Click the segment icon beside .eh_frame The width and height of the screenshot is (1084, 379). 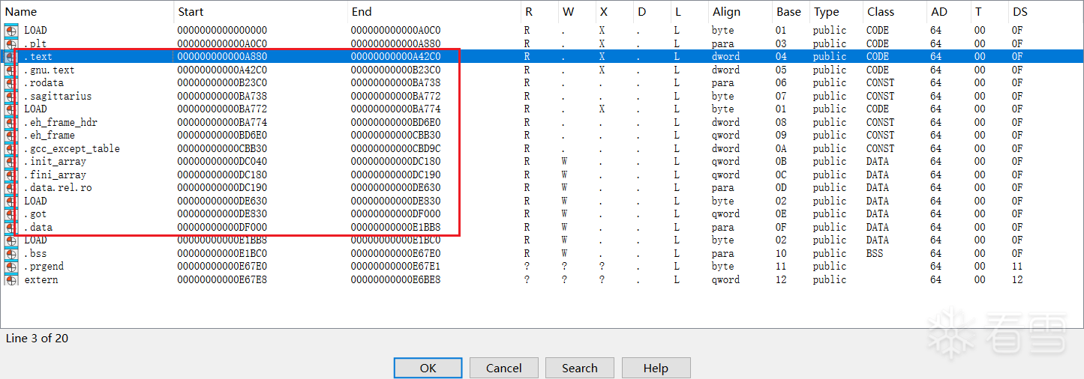[x=11, y=135]
